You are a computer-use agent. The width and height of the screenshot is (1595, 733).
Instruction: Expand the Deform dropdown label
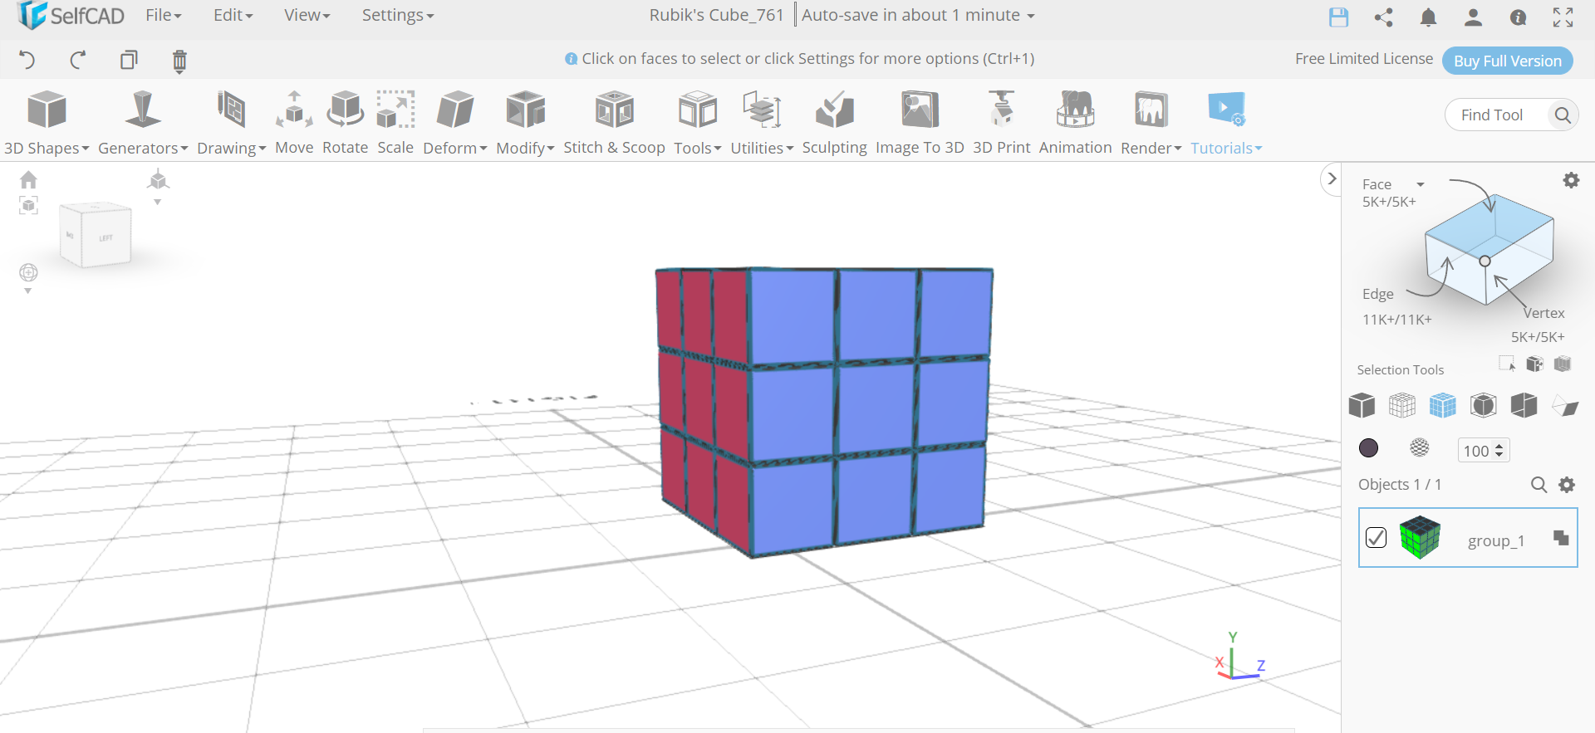454,148
